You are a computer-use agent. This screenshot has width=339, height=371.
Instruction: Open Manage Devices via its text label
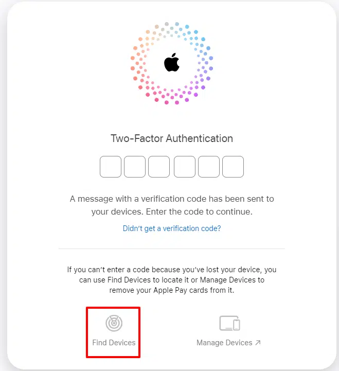tap(224, 343)
